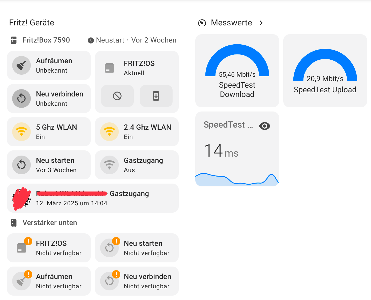This screenshot has width=371, height=300.
Task: Click the install update button in FRITZ!OS card
Action: pos(156,96)
